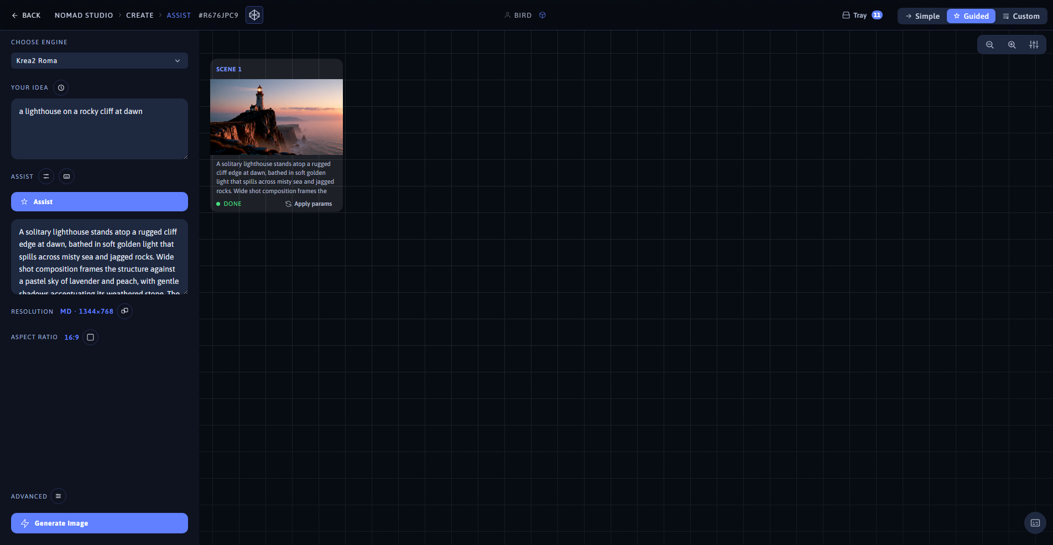Go back with the Back arrow
1053x545 pixels.
(26, 15)
